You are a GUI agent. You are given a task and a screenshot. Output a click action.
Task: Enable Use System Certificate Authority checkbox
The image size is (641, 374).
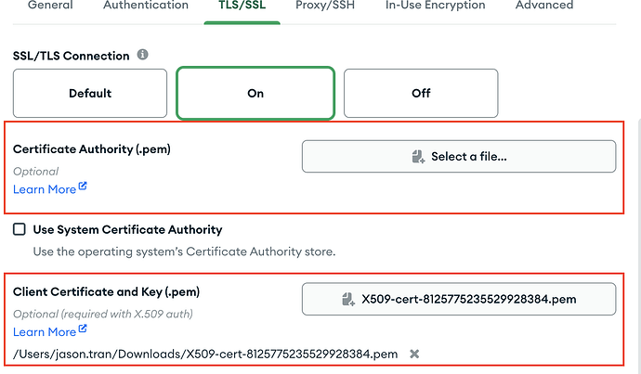pos(20,229)
